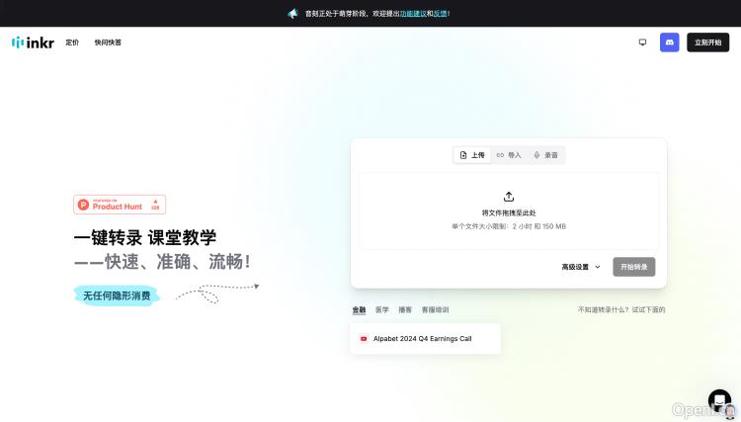
Task: Select the 播客 sample category
Action: point(405,310)
